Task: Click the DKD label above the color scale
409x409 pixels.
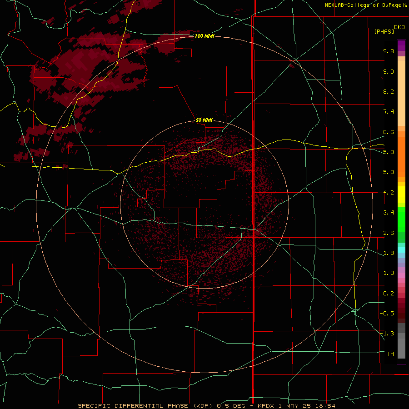Action: pos(399,27)
